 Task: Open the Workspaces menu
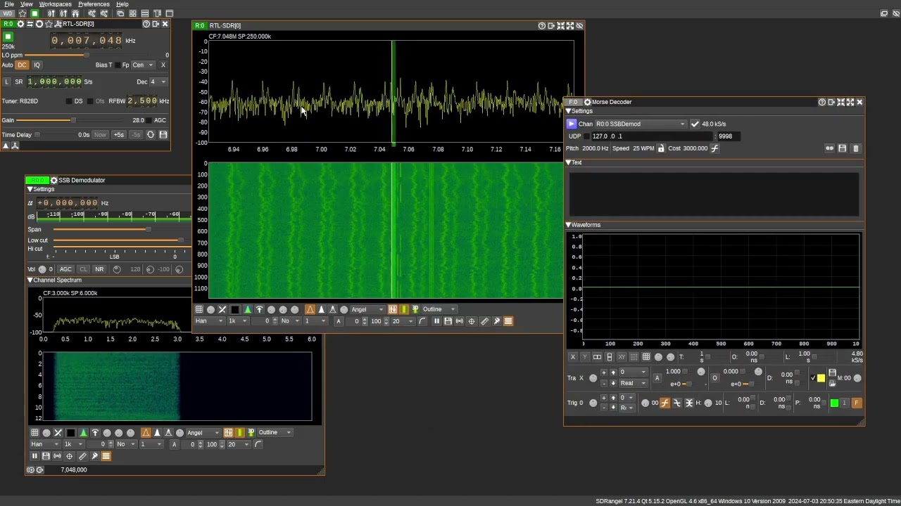55,4
